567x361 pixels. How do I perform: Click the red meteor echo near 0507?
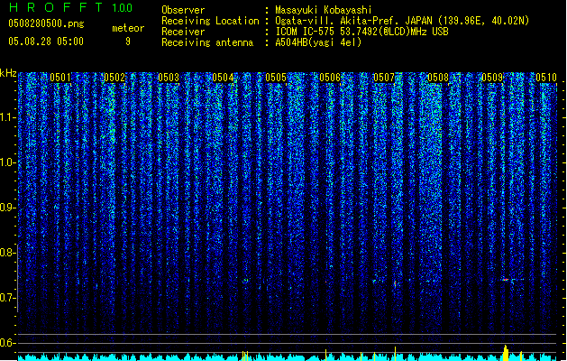point(395,283)
